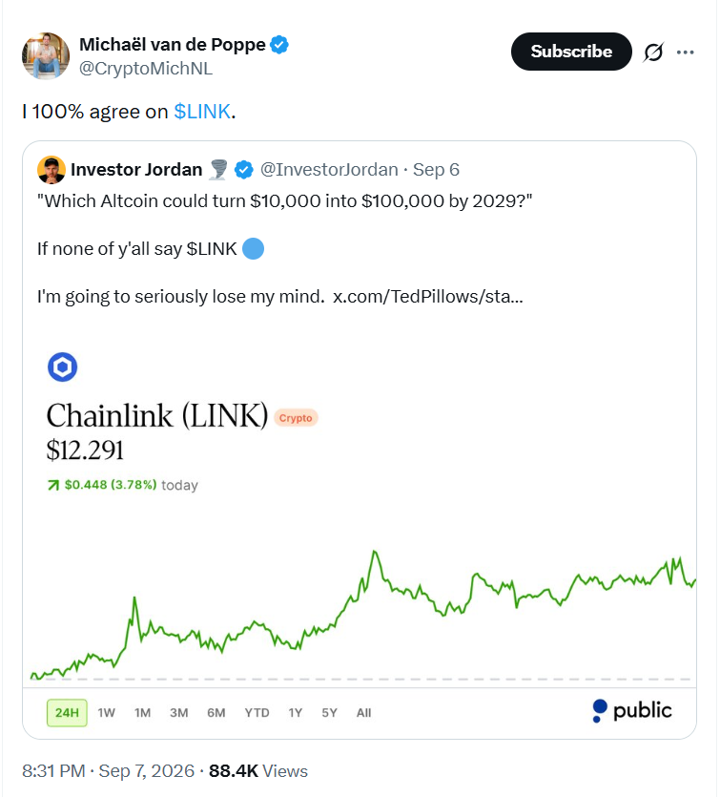Click Investor Jordan's avatar in quoted post
The height and width of the screenshot is (797, 720).
tap(51, 170)
